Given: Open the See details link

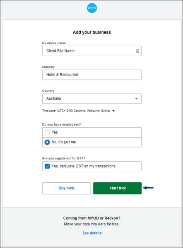Looking at the screenshot, I should point(92,233).
